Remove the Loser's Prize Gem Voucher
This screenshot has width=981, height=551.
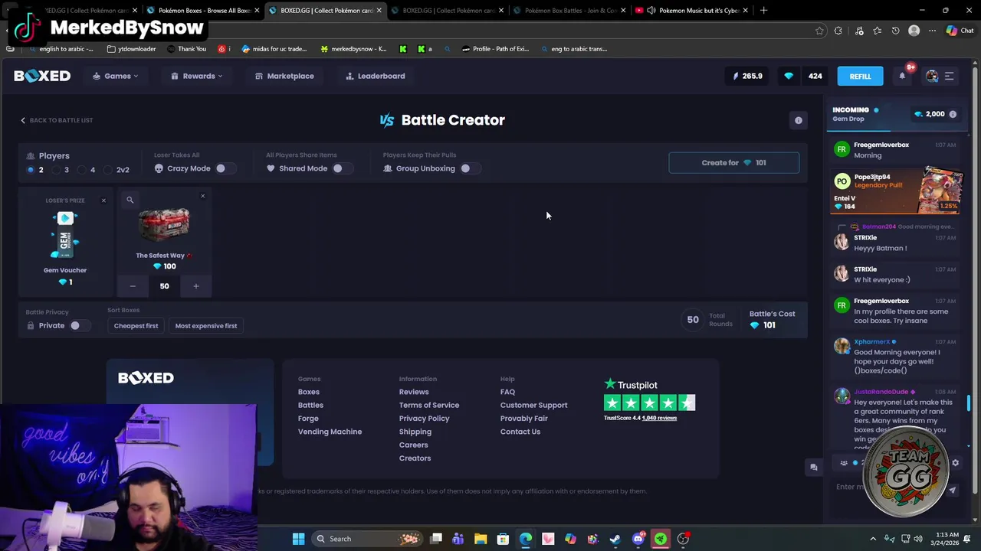[103, 201]
